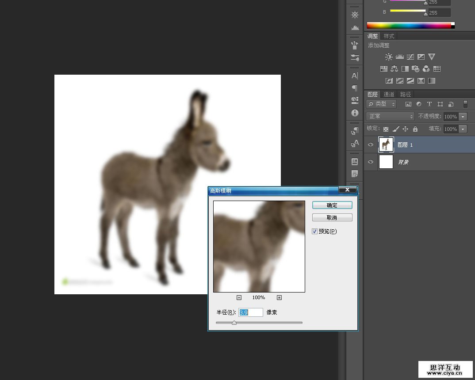Click the Brightness/Contrast adjustment icon
Screen dimensions: 475x380
[389, 57]
